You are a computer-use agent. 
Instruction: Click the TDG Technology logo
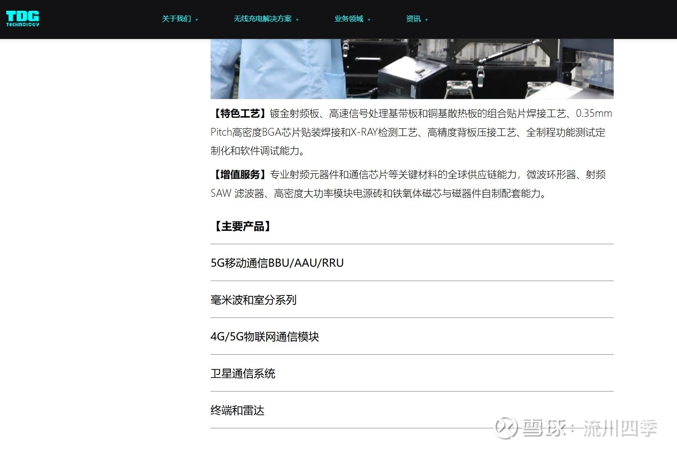(22, 19)
